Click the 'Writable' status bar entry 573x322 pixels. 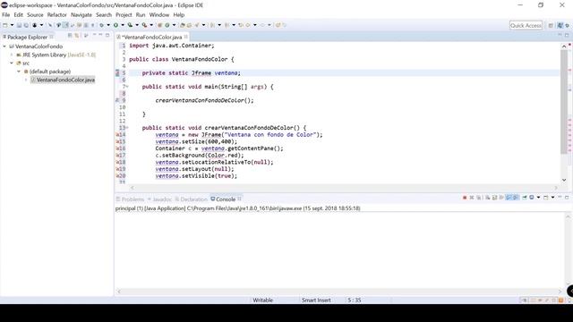point(262,301)
